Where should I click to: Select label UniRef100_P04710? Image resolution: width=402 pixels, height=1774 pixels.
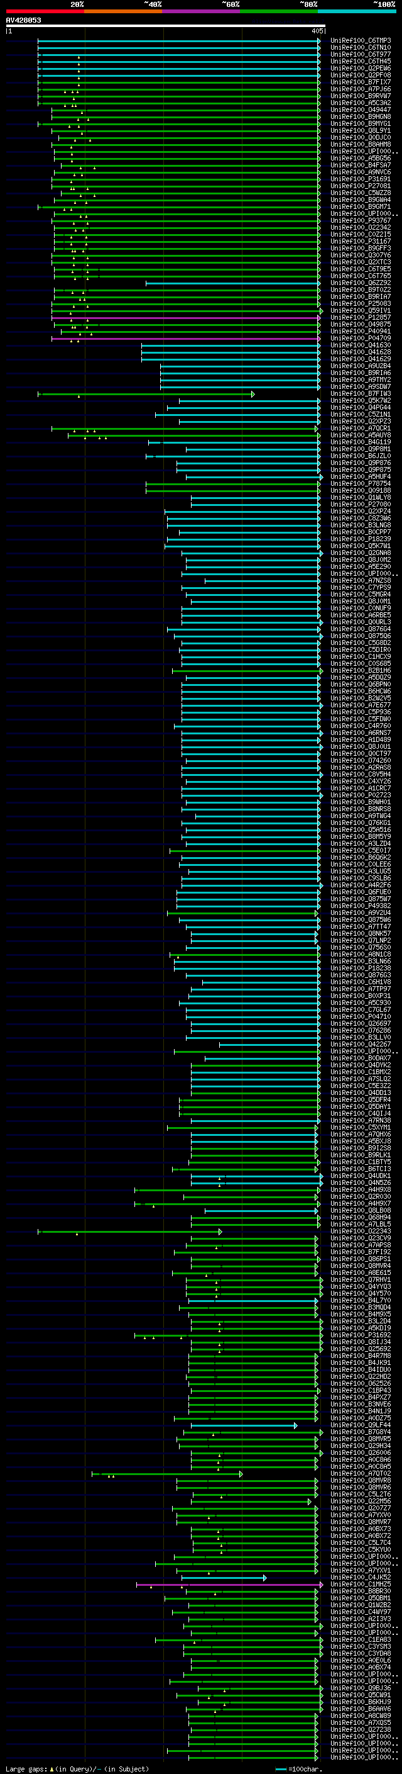coord(360,1016)
